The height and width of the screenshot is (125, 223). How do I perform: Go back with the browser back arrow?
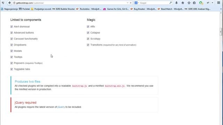point(9,3)
